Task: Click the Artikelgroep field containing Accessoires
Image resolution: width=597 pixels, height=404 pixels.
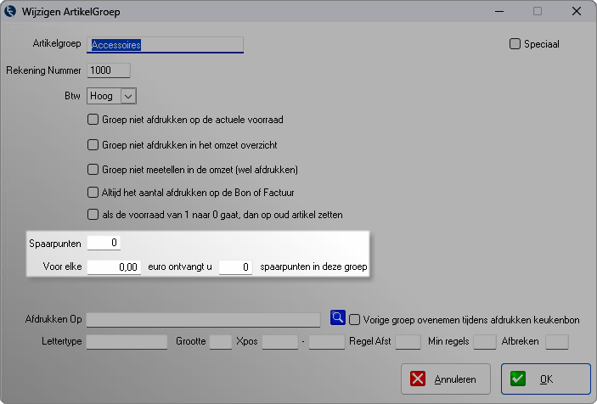Action: click(165, 45)
